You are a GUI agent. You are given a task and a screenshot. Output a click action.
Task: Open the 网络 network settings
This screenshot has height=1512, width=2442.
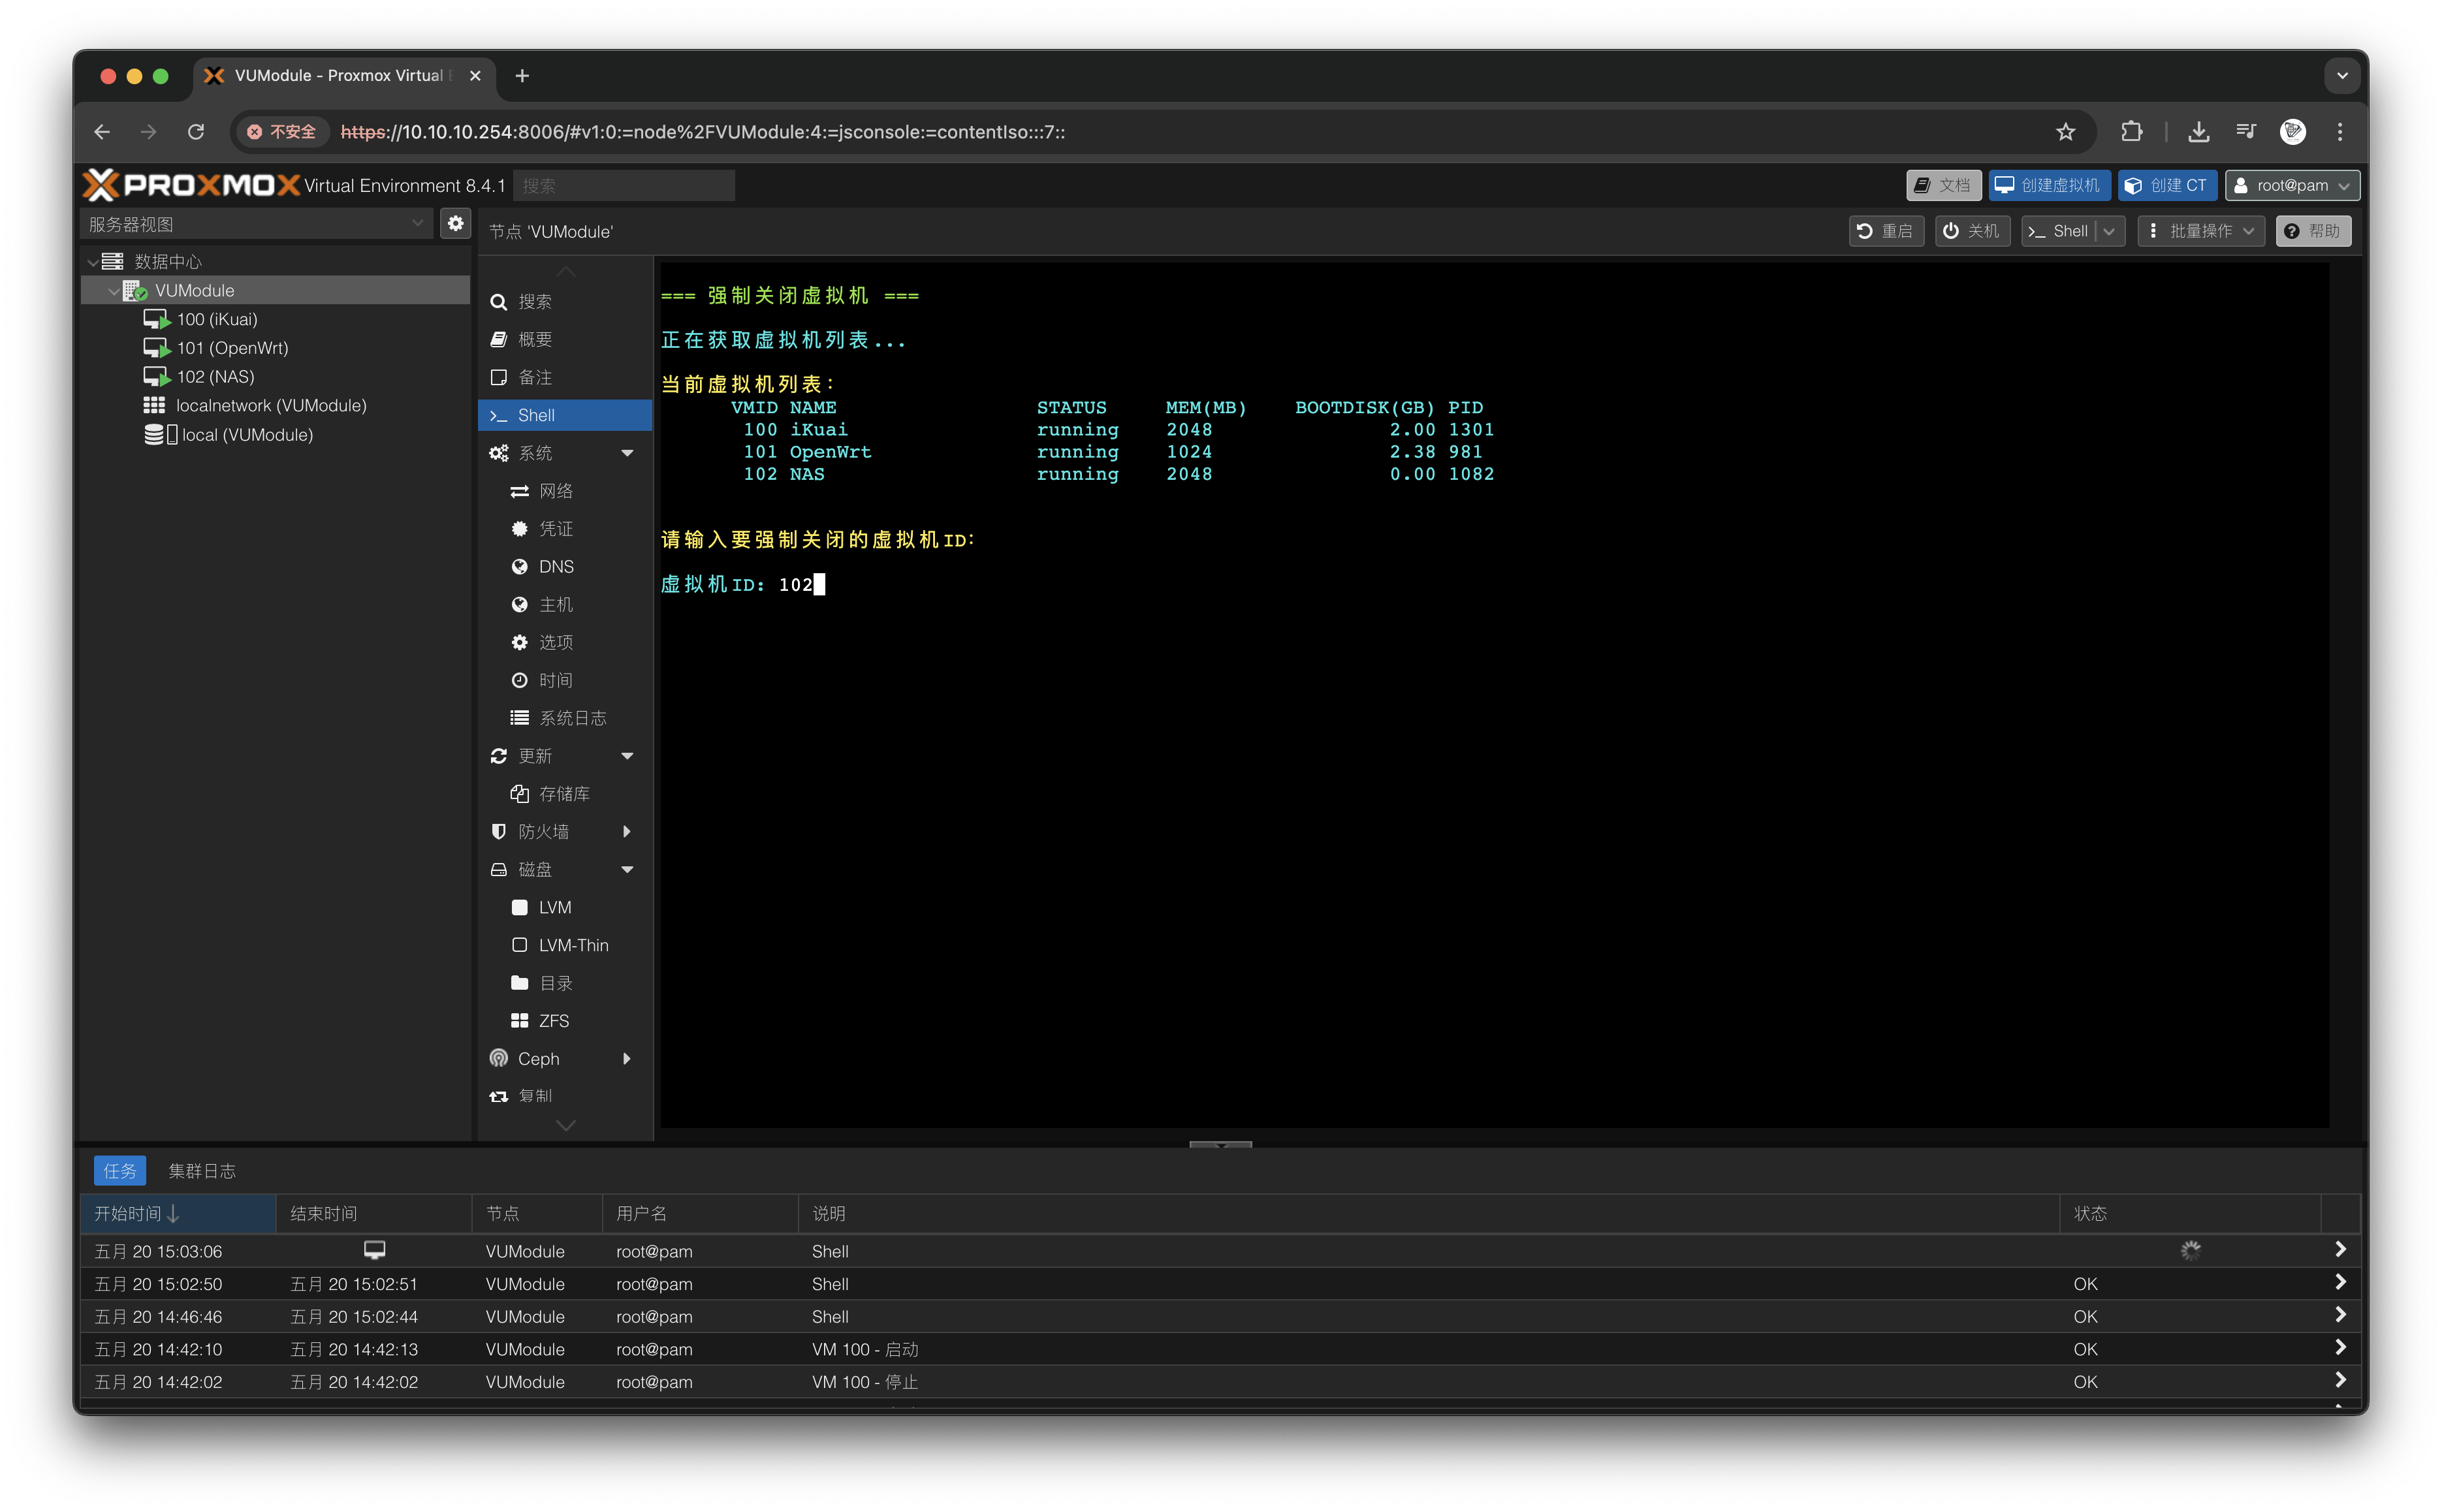pos(555,491)
